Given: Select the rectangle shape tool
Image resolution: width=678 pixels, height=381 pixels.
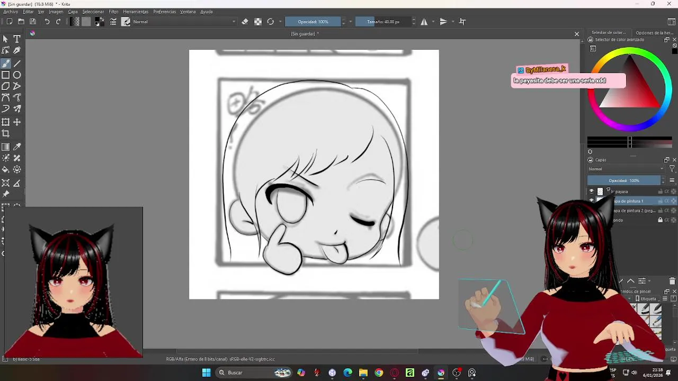Looking at the screenshot, I should [x=5, y=75].
